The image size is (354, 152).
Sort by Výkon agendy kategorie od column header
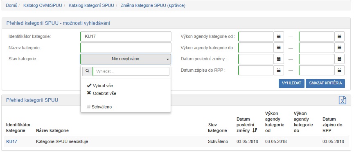(275, 122)
